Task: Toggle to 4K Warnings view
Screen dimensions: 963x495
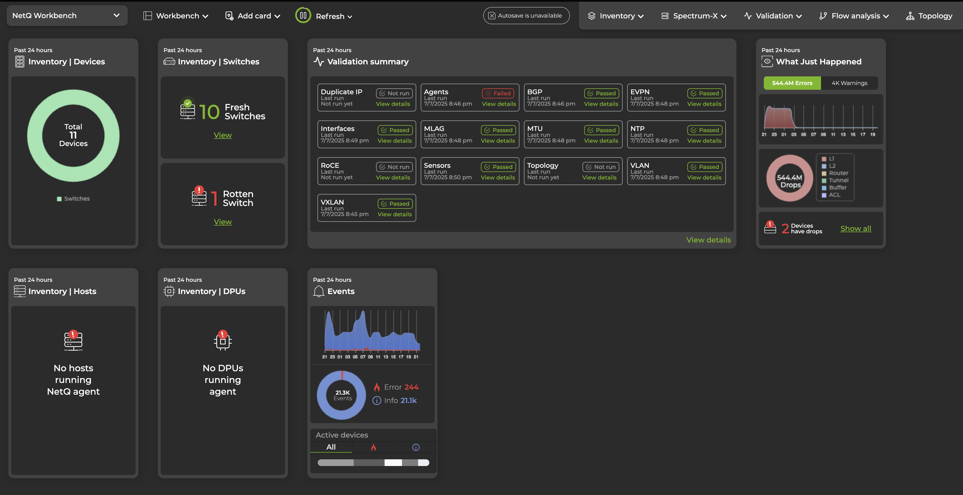Action: click(849, 83)
